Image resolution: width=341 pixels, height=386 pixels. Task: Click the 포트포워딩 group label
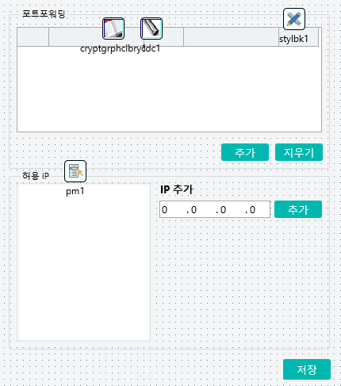[x=44, y=13]
